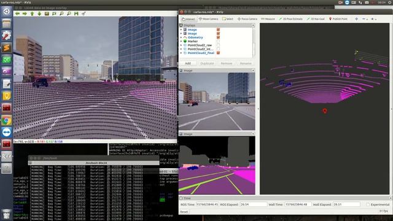393x221 pixels.
Task: Close the Displays panel with its x icon
Action: click(x=253, y=25)
